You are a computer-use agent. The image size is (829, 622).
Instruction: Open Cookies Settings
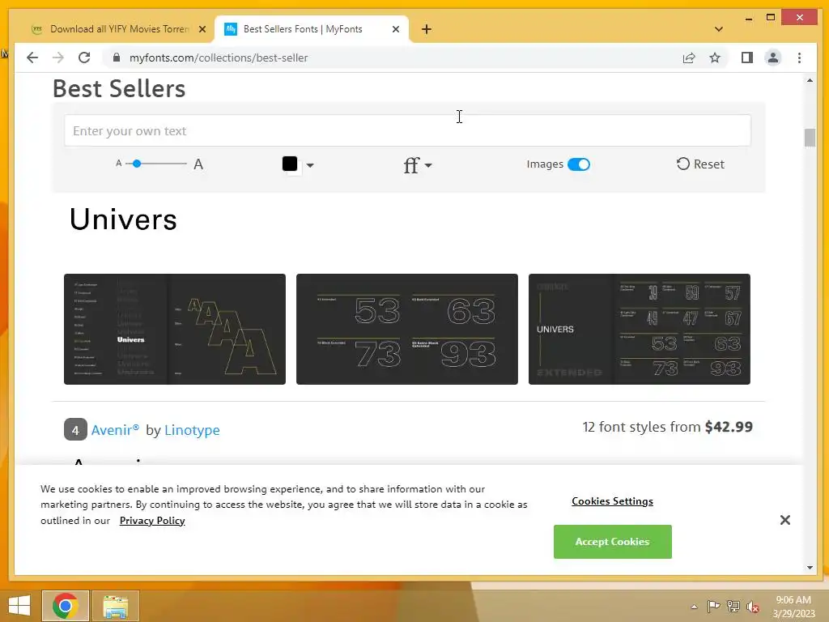(x=612, y=501)
